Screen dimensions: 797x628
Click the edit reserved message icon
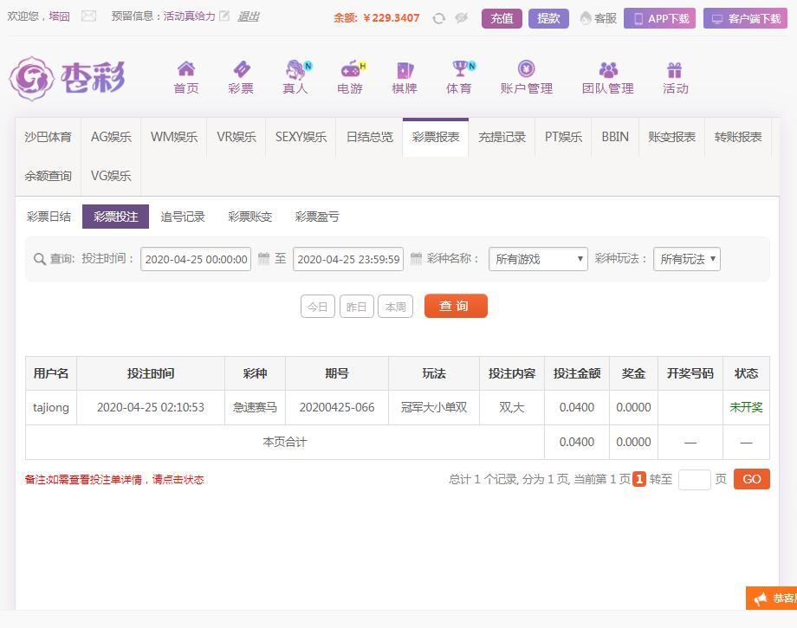225,16
